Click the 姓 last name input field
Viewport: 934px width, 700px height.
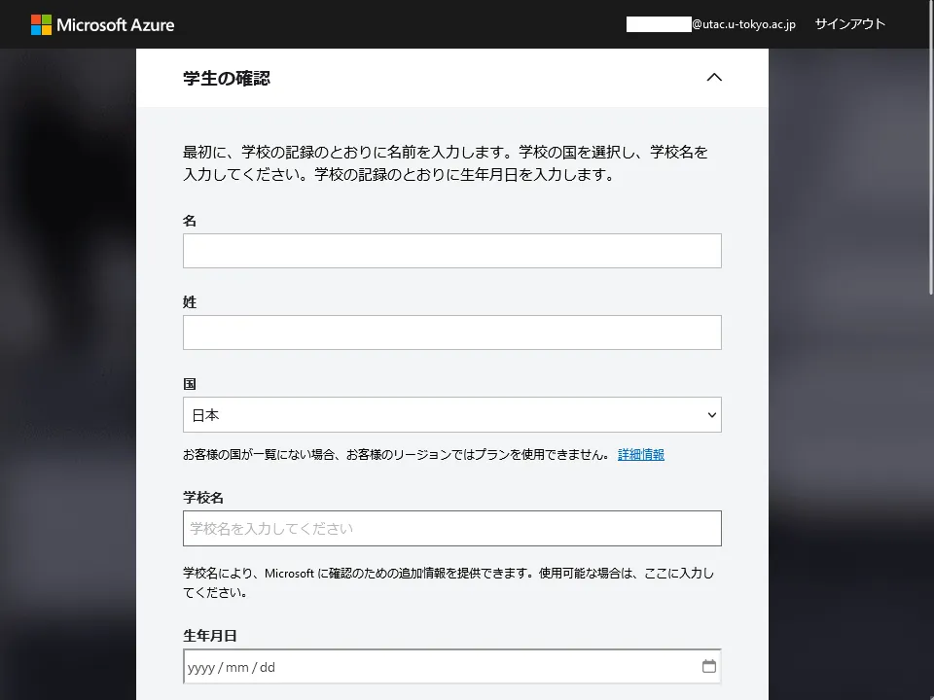[451, 332]
